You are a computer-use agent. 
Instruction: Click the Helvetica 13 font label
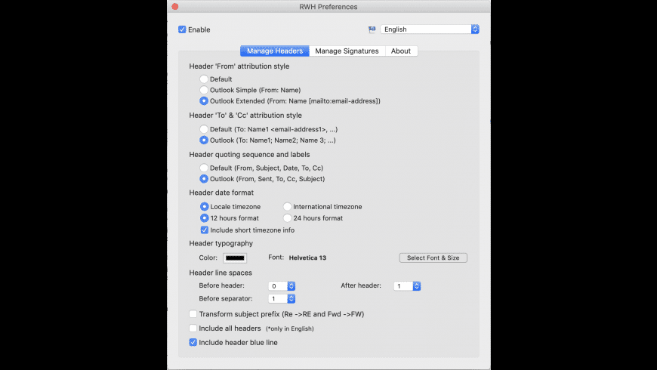307,257
